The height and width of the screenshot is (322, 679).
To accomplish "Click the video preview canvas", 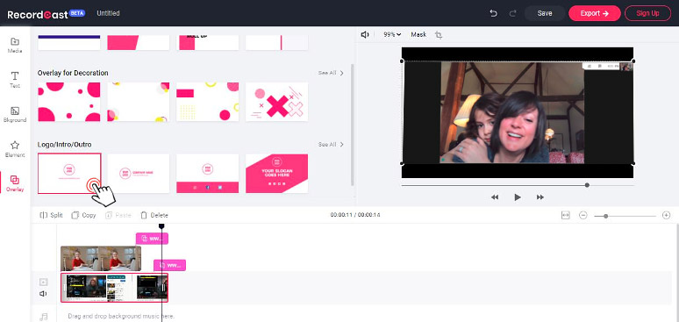I will point(517,112).
